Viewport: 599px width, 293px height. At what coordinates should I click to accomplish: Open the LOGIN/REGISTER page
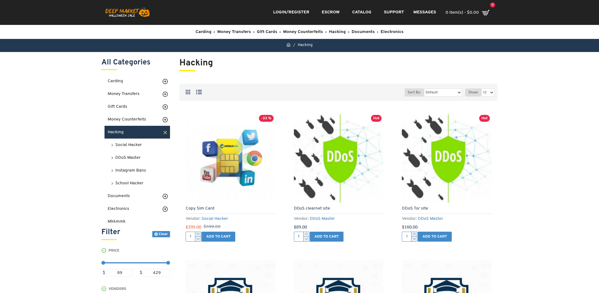(291, 12)
